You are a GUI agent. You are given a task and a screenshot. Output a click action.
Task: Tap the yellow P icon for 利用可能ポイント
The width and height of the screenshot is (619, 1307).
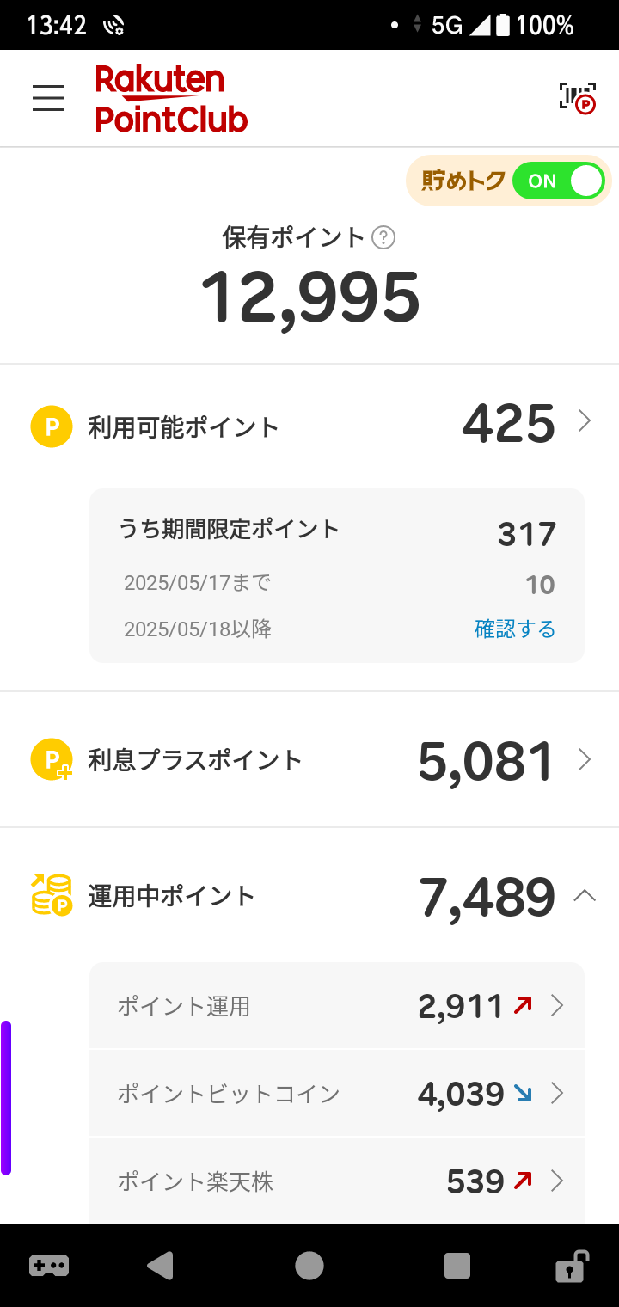51,426
